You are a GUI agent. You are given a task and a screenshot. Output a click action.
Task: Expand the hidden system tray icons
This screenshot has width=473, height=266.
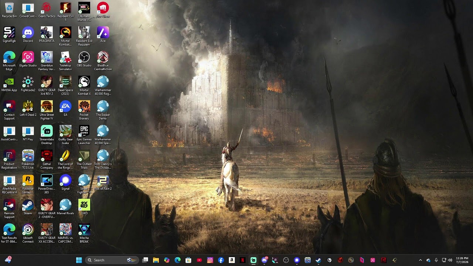point(420,260)
